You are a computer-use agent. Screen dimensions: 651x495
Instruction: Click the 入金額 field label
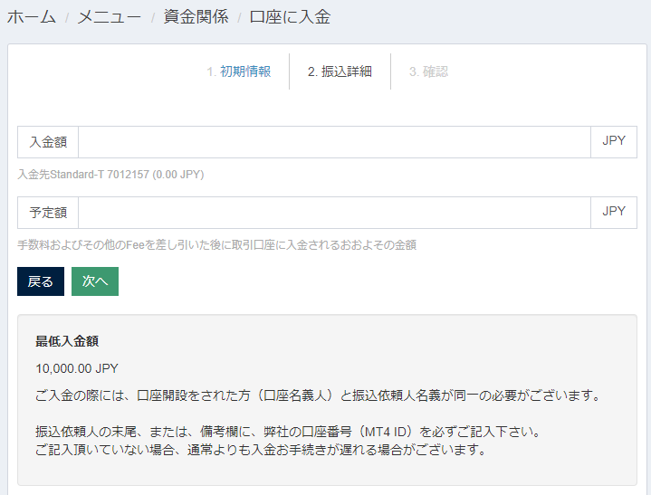[48, 142]
